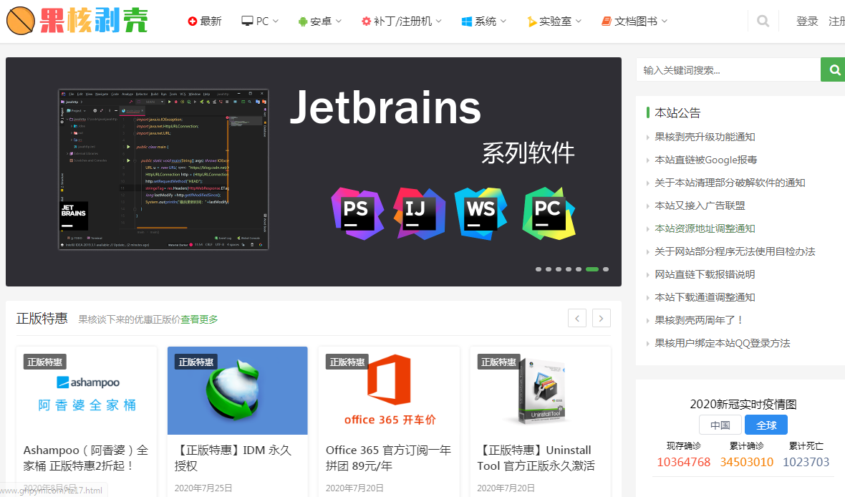
Task: Open Uninstall Tool 官方正版永久激活 article title
Action: click(536, 458)
